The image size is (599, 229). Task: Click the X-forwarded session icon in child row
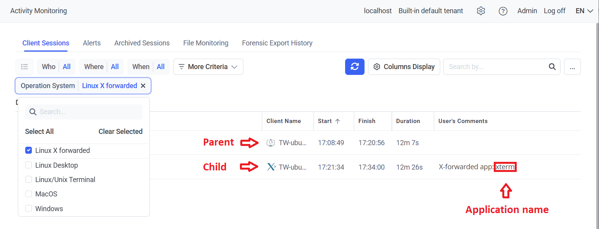tap(271, 167)
